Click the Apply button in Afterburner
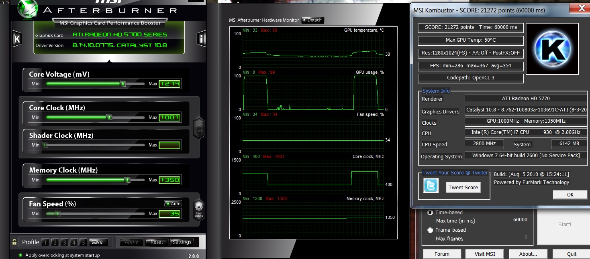Image resolution: width=590 pixels, height=259 pixels. click(x=131, y=242)
